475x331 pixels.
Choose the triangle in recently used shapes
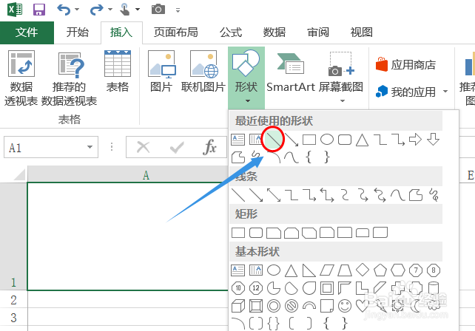pos(362,140)
